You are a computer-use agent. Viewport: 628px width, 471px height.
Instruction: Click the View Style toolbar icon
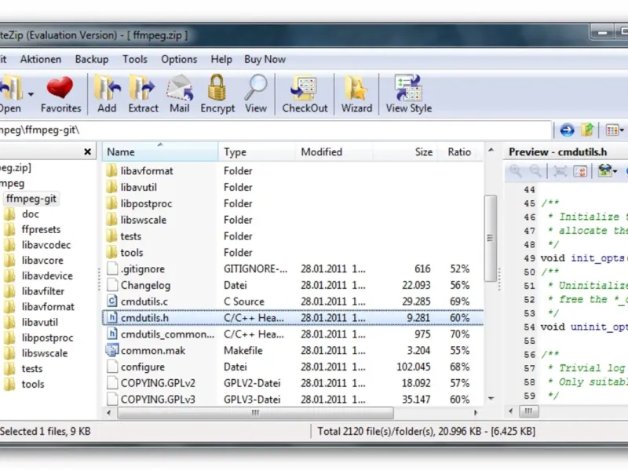[408, 87]
